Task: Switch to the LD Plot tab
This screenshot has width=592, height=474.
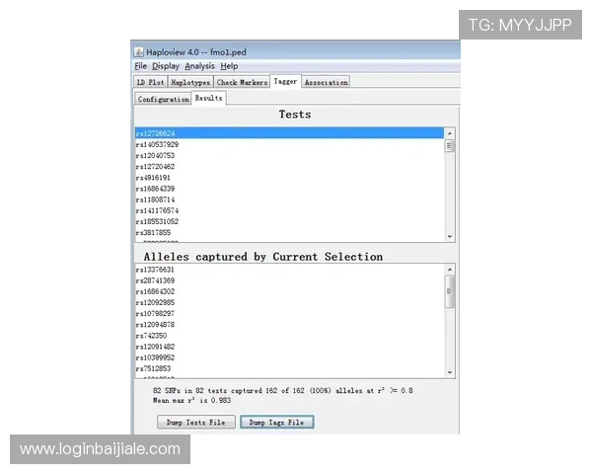Action: pos(150,83)
